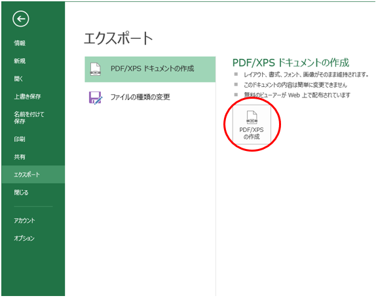Open the 情報 (Info) page
Image resolution: width=376 pixels, height=298 pixels.
tap(20, 43)
